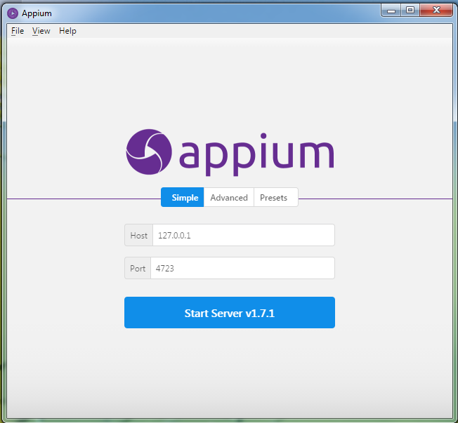Minimize the Appium window
Screen dimensions: 458x423
point(391,11)
